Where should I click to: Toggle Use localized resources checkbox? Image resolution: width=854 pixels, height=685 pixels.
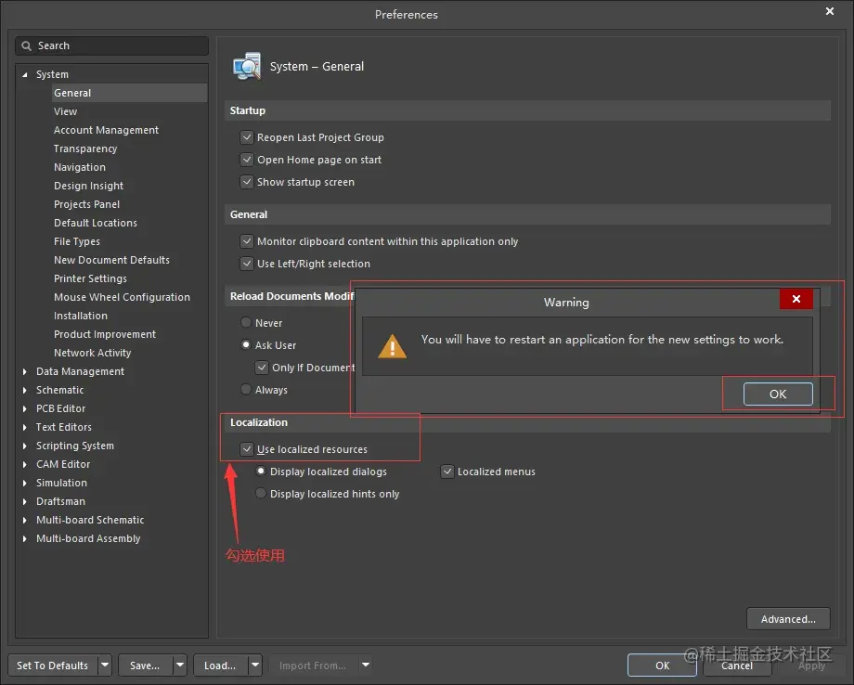247,449
